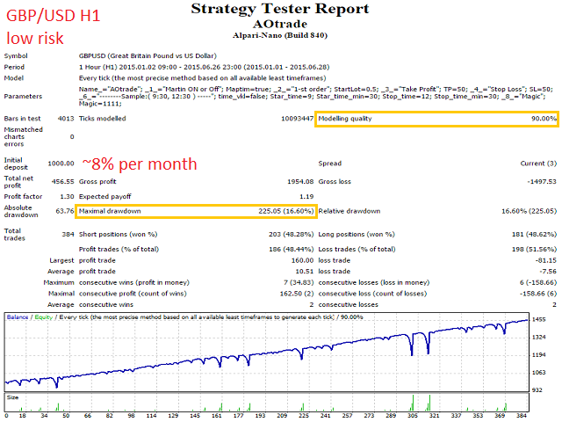
Task: Click x-axis trade number '305'
Action: click(412, 415)
